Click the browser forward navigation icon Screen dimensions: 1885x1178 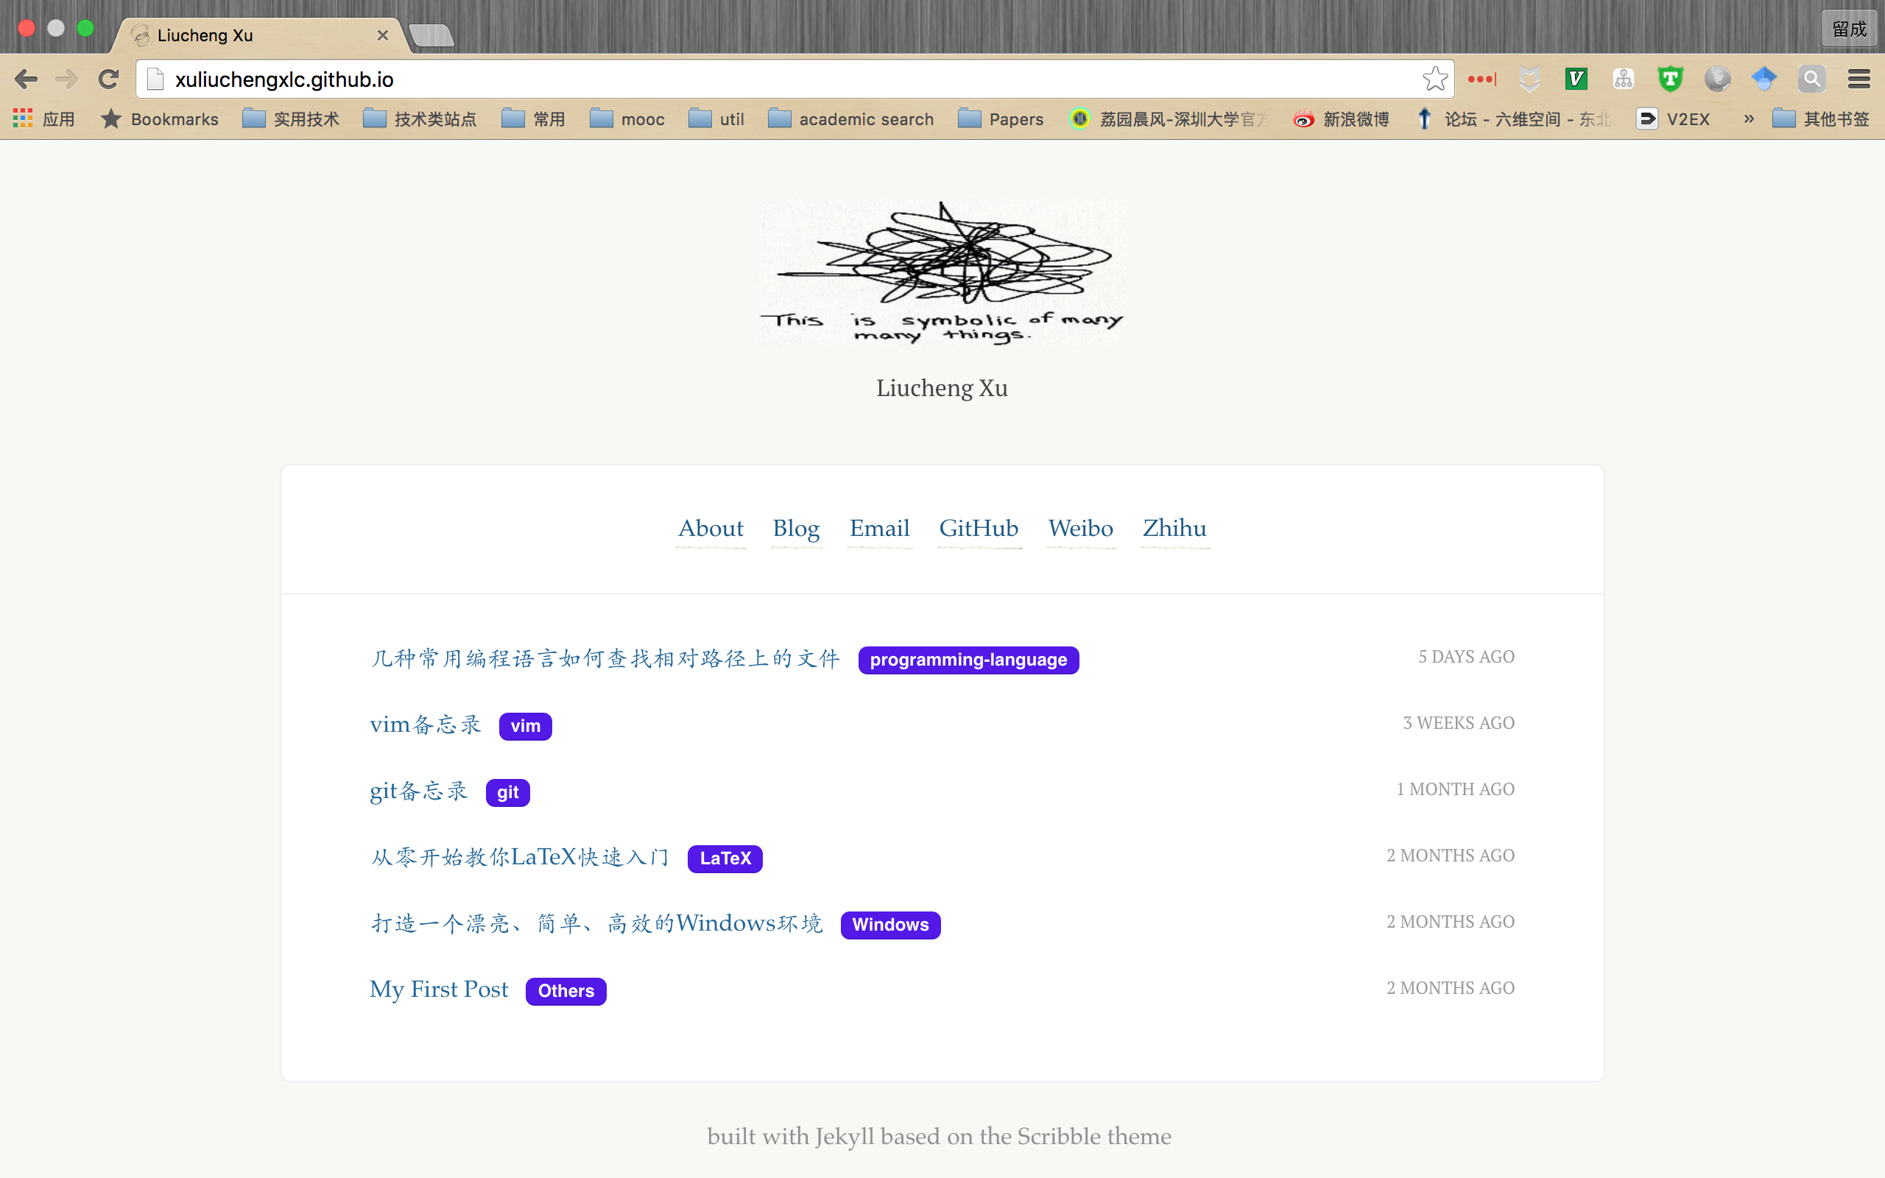[65, 79]
